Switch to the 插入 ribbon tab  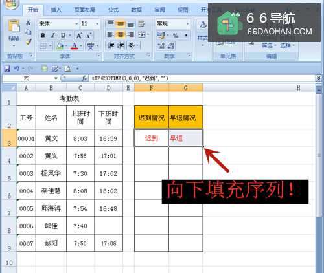pos(56,10)
